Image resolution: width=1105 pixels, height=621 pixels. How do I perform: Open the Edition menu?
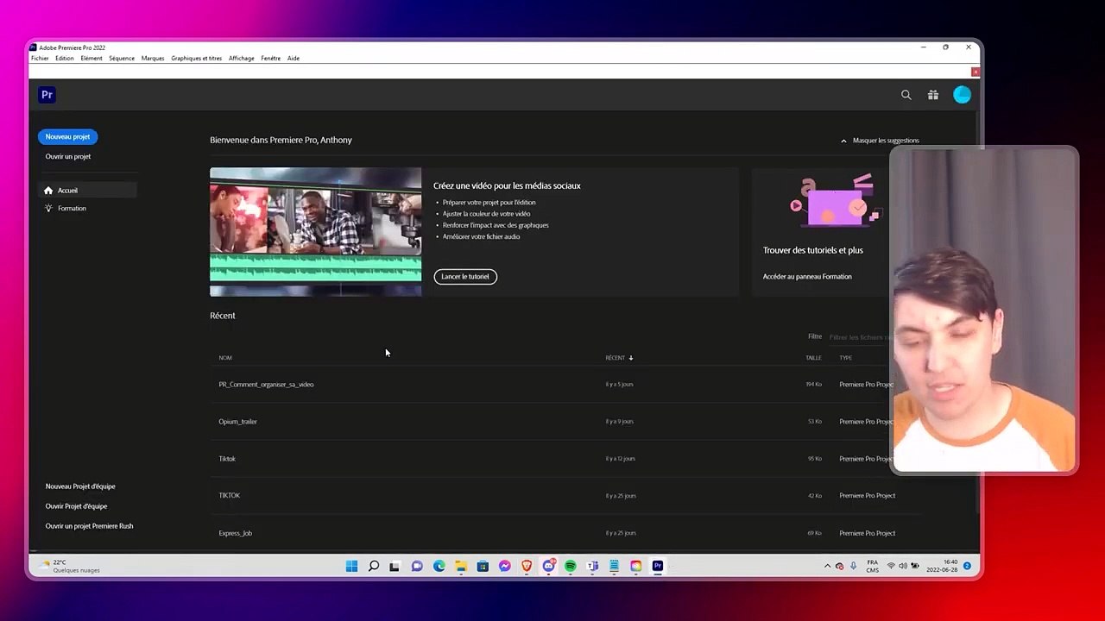pyautogui.click(x=65, y=59)
